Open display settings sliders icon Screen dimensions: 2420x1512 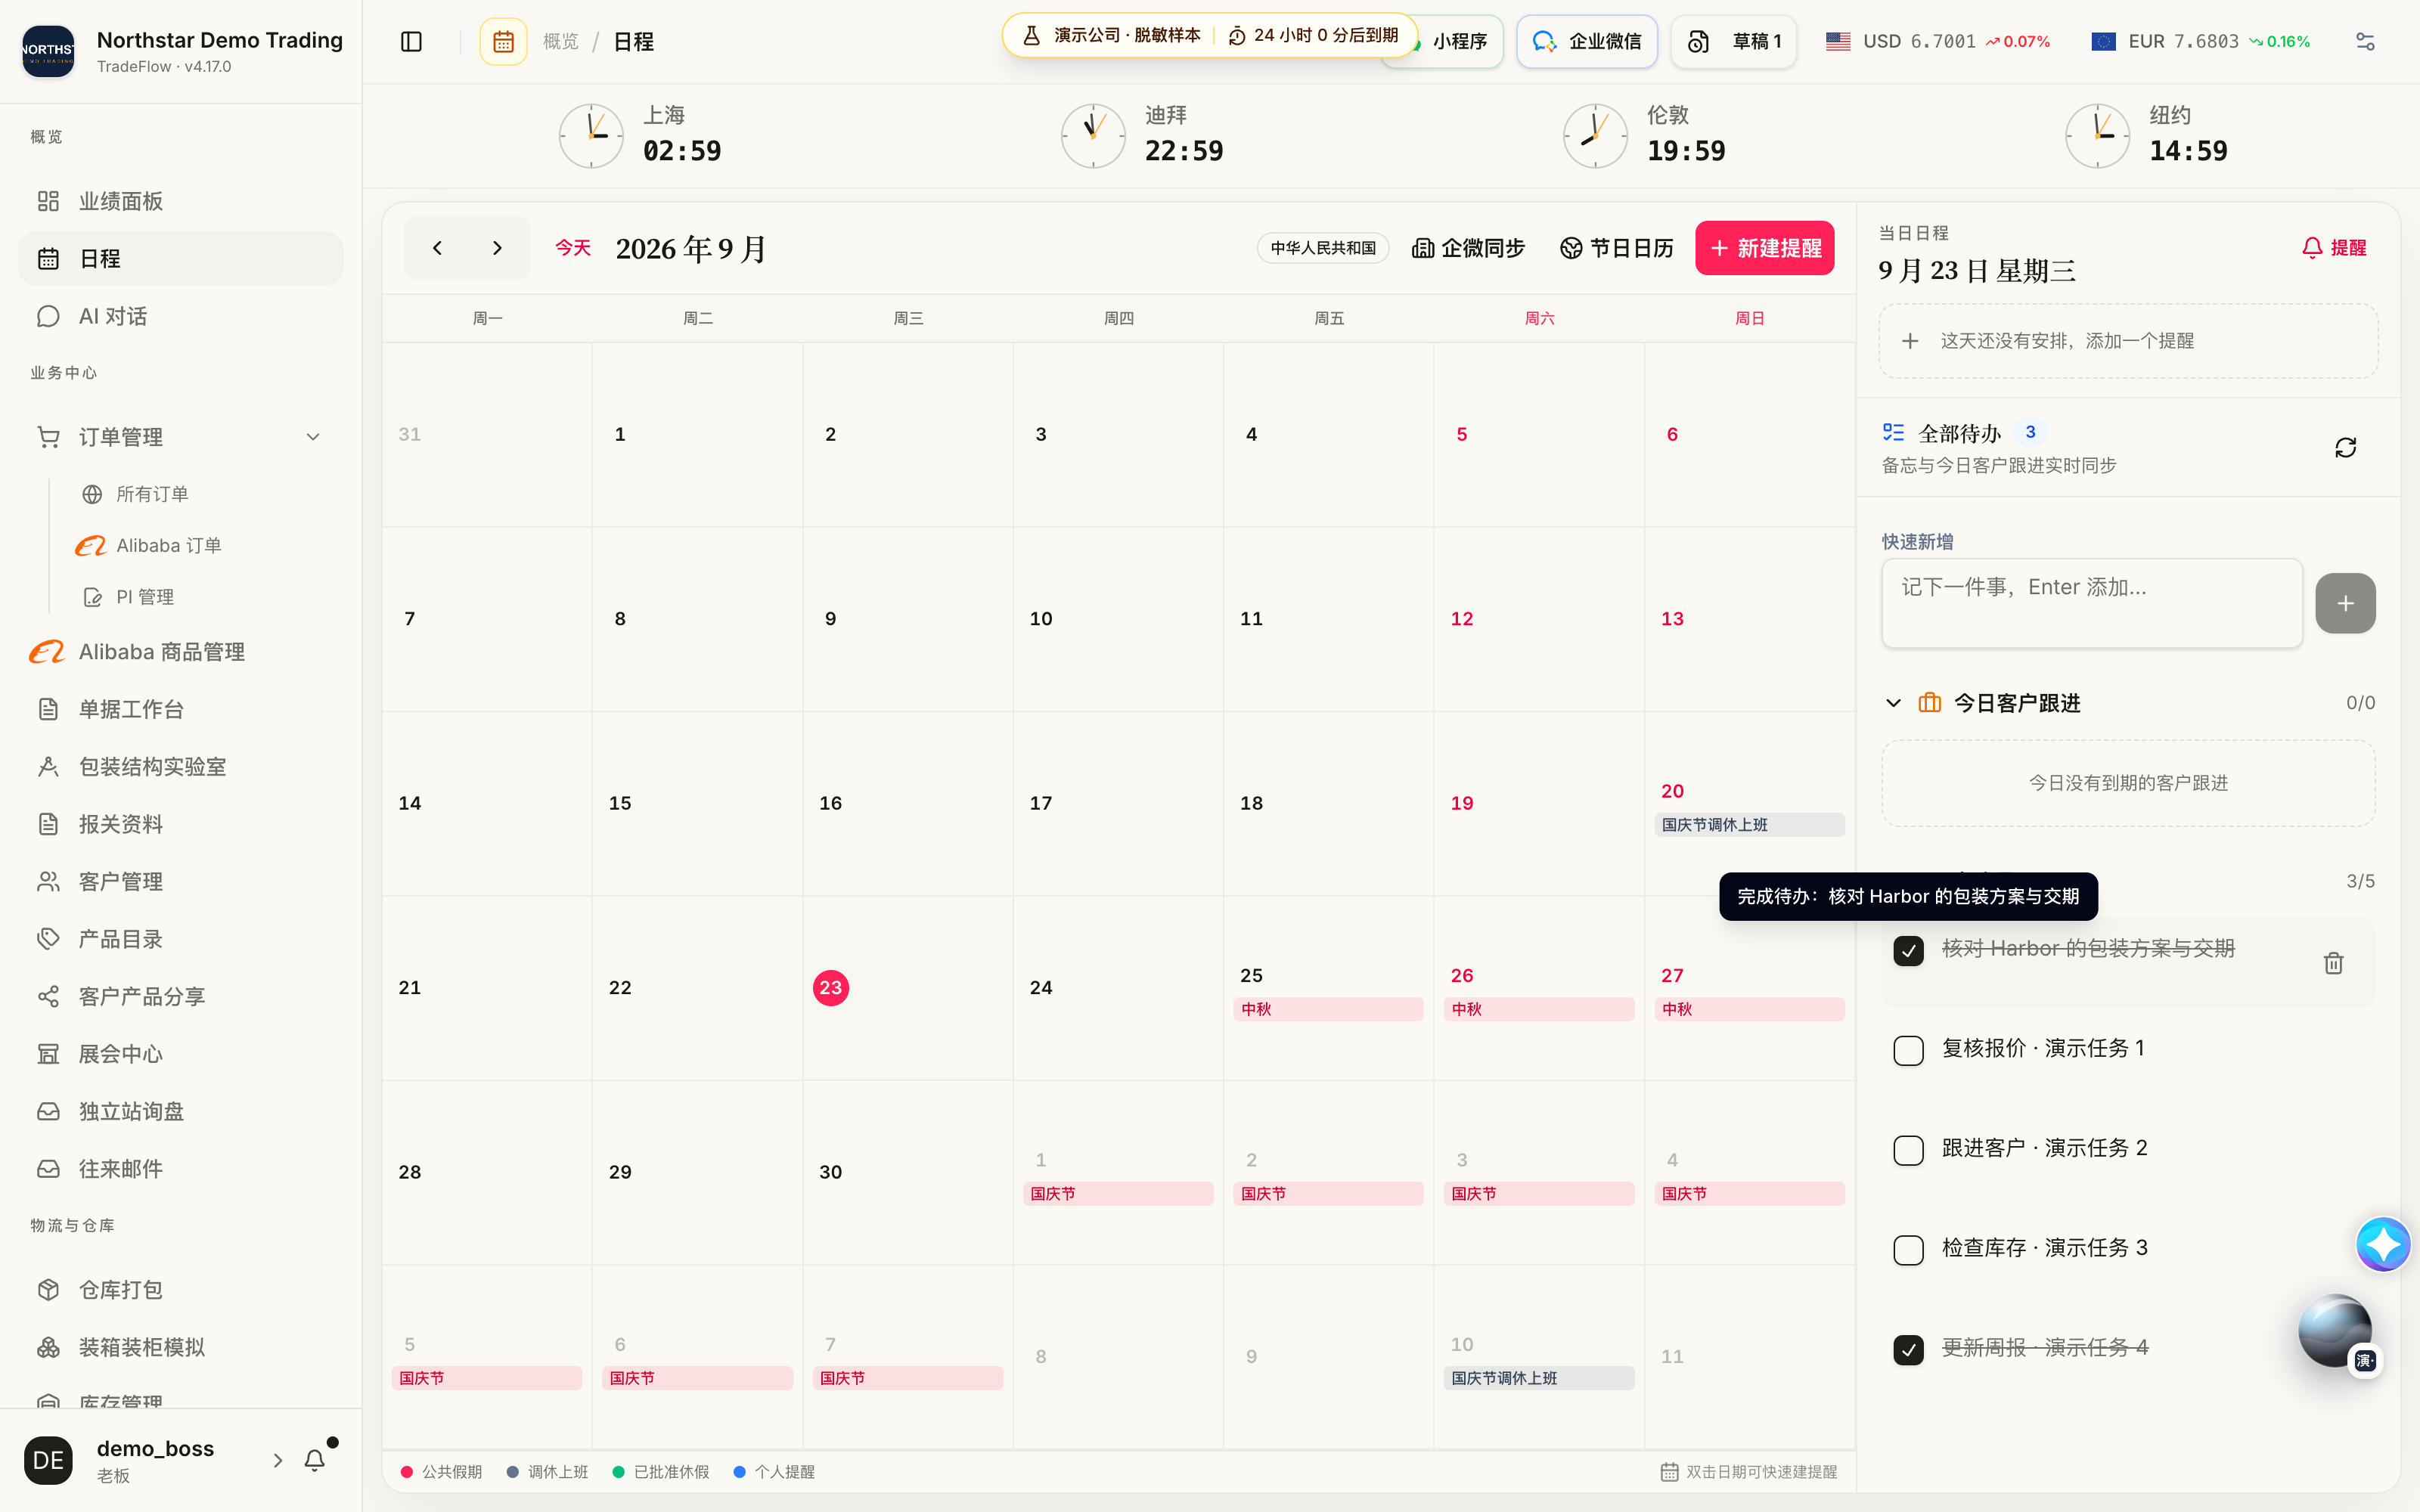pyautogui.click(x=2365, y=41)
